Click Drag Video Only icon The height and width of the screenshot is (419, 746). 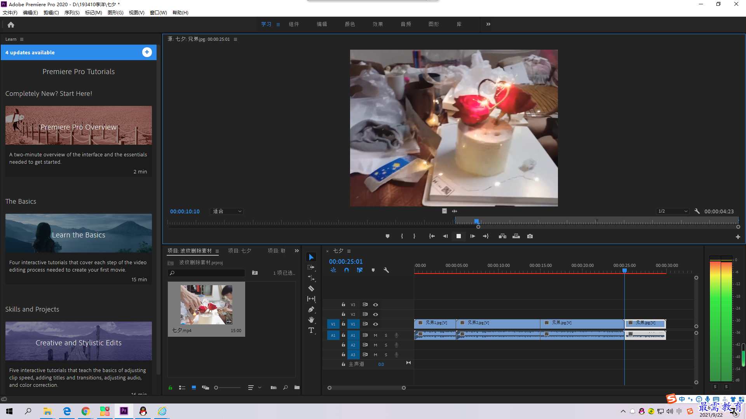(x=444, y=211)
